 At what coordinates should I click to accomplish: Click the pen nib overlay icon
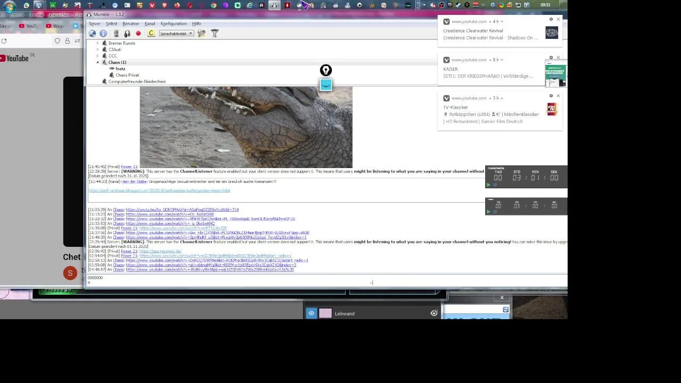point(326,70)
